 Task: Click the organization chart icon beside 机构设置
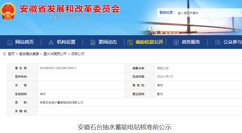point(51,42)
